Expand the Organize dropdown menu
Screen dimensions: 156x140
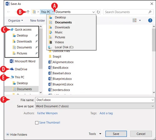click(x=16, y=21)
